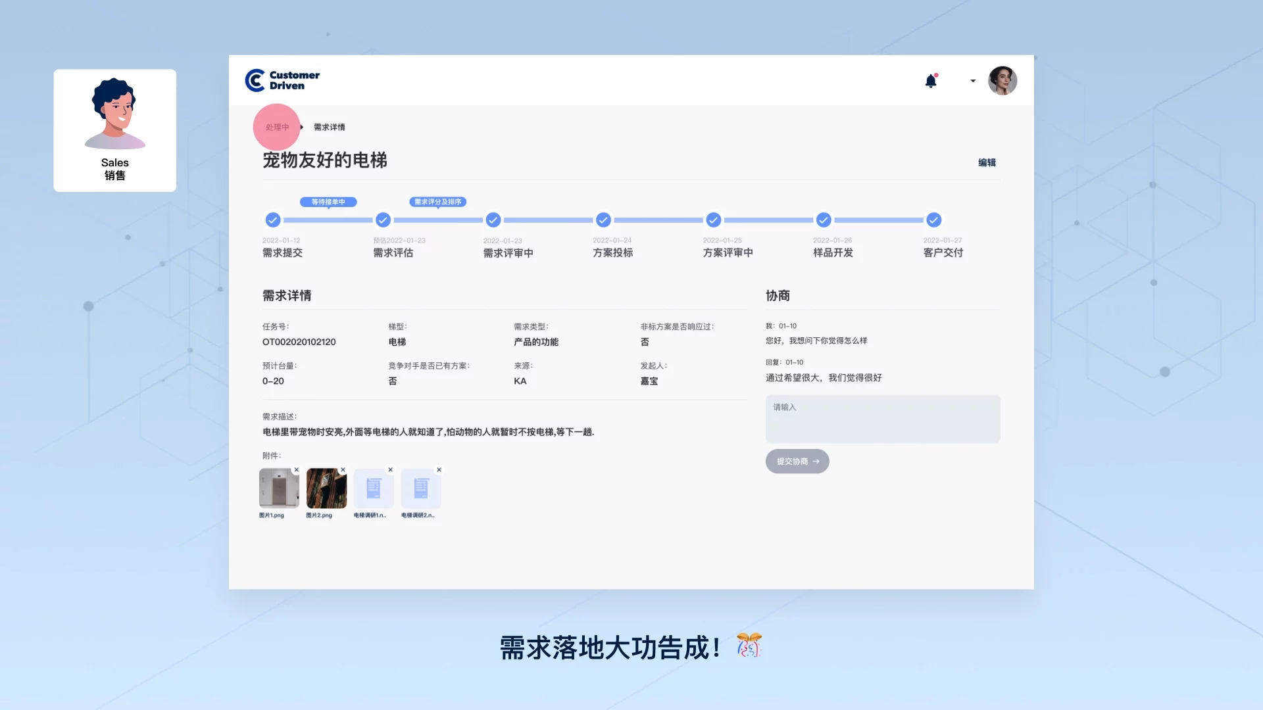Click the 等待接单中 status tag

[328, 202]
